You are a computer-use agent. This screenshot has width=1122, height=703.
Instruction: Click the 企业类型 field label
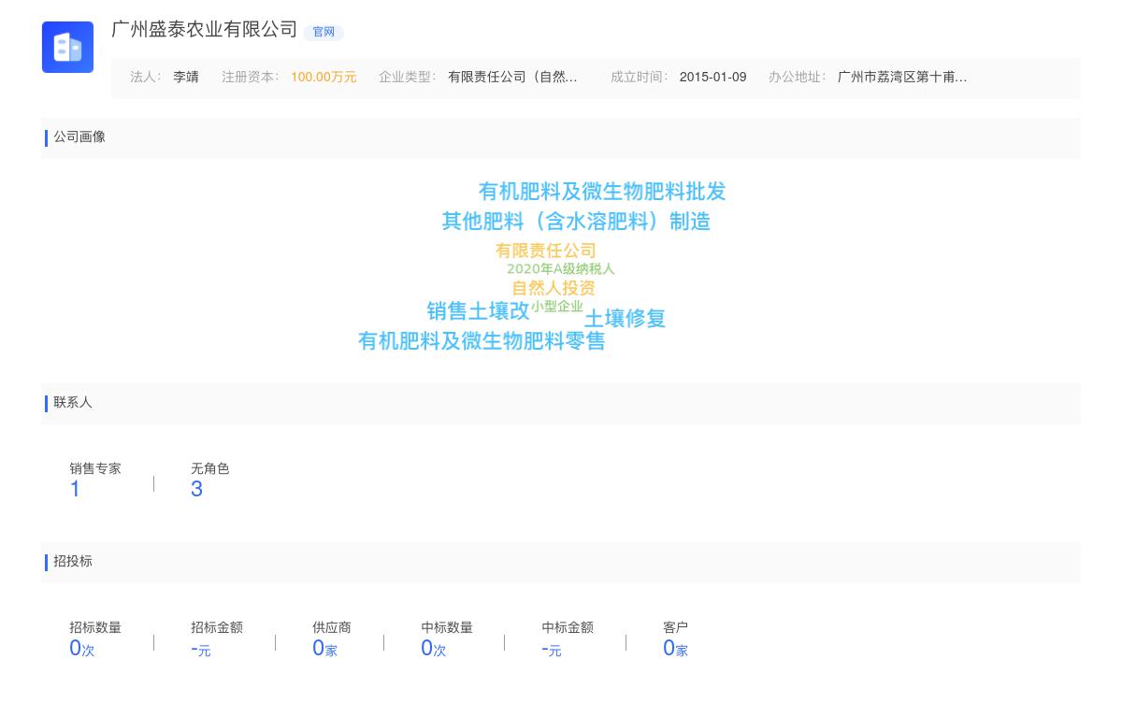[408, 78]
